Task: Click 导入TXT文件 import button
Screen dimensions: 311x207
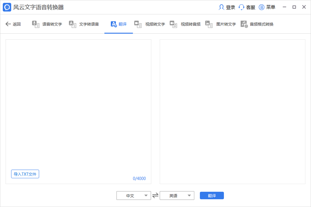Action: point(25,174)
